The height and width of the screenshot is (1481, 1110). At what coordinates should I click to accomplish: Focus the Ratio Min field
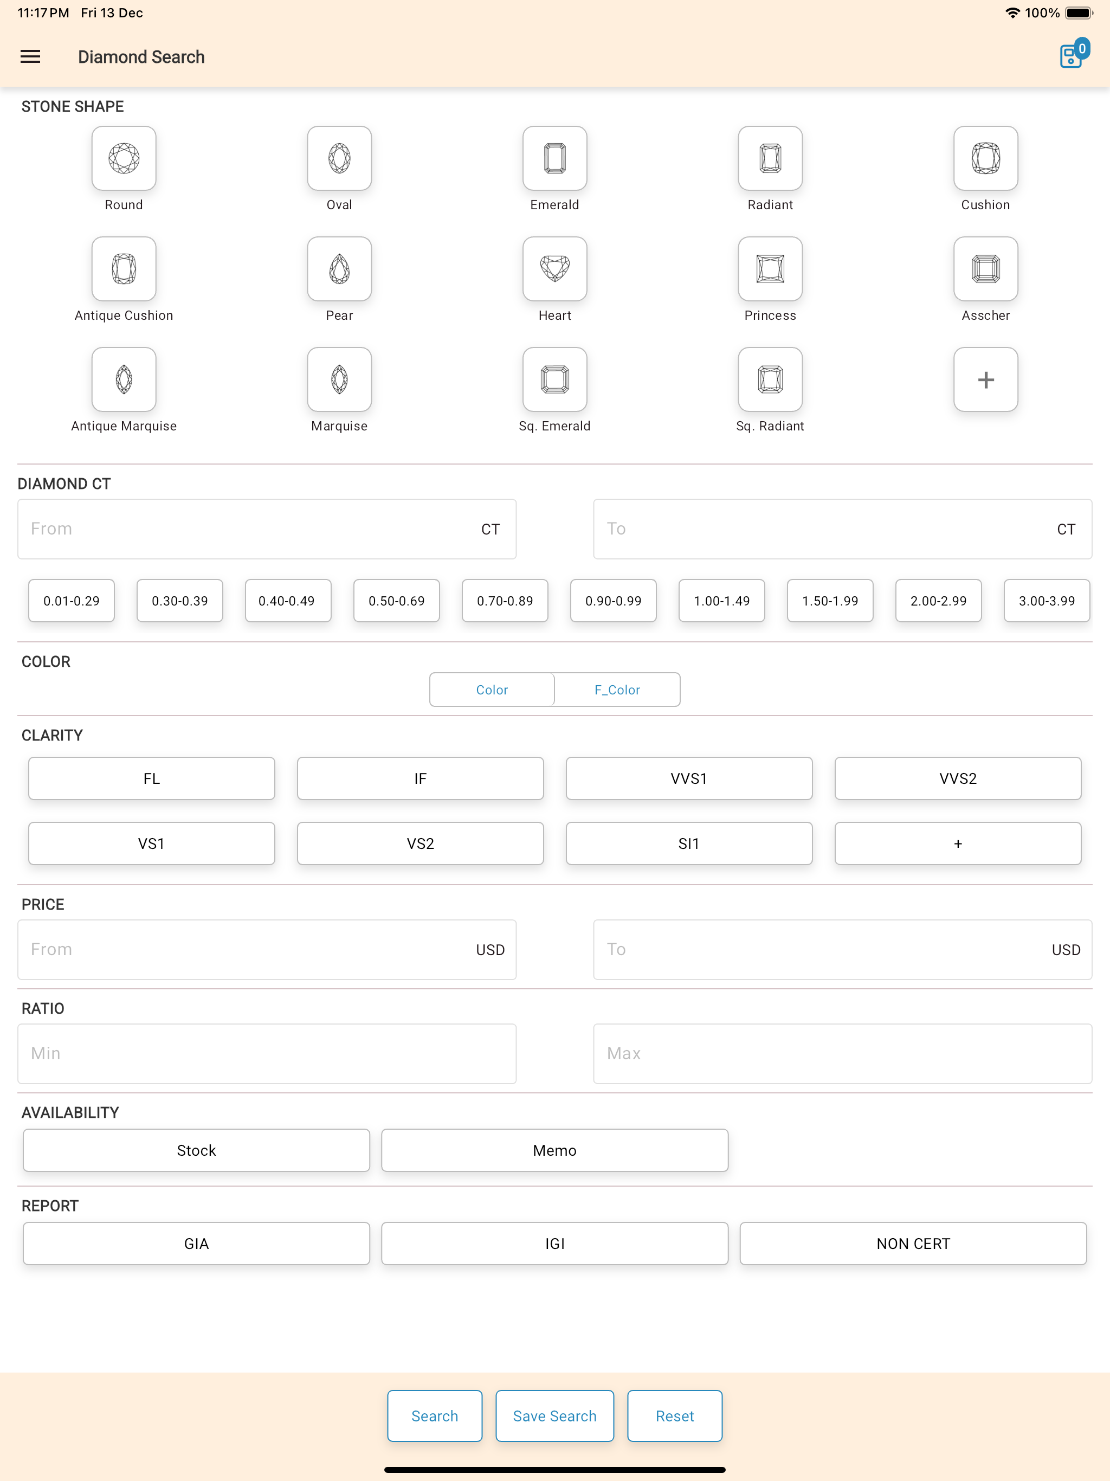pyautogui.click(x=267, y=1054)
